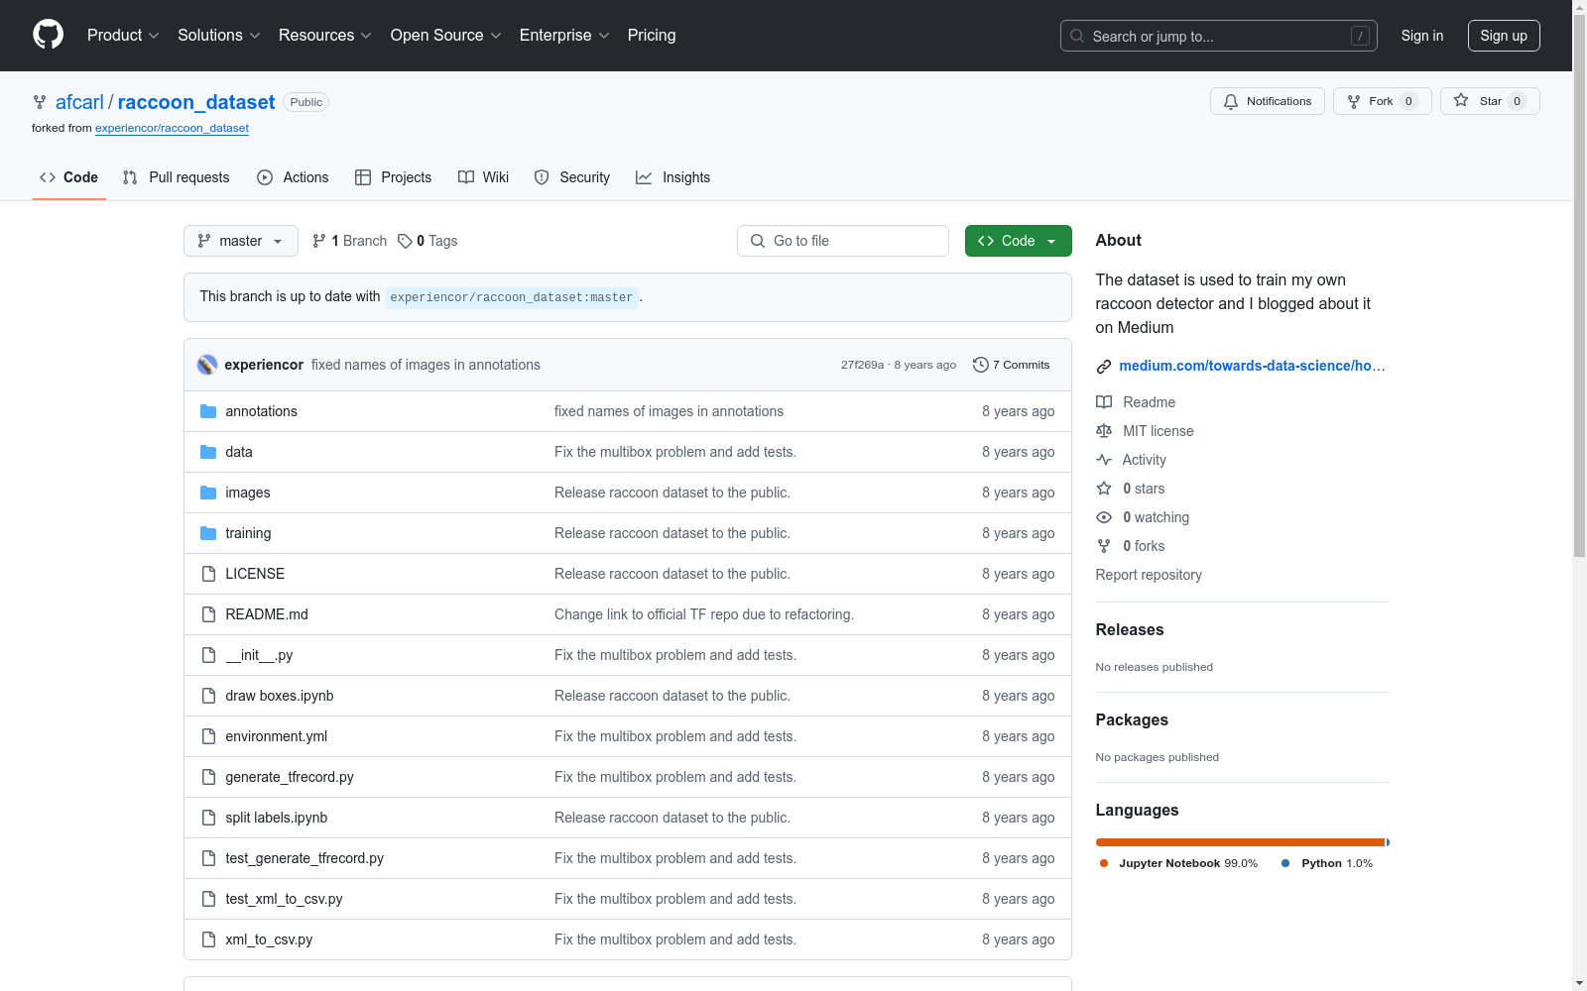Image resolution: width=1587 pixels, height=991 pixels.
Task: Click the README.md file icon
Action: 208,614
